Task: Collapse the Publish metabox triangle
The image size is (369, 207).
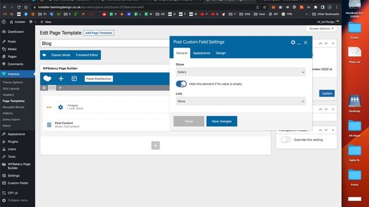Action: tap(333, 44)
